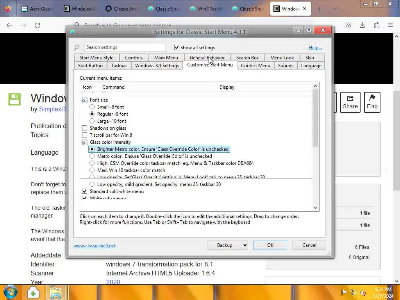Open the 2020 Year link on archive page
400x300 pixels.
tap(113, 282)
